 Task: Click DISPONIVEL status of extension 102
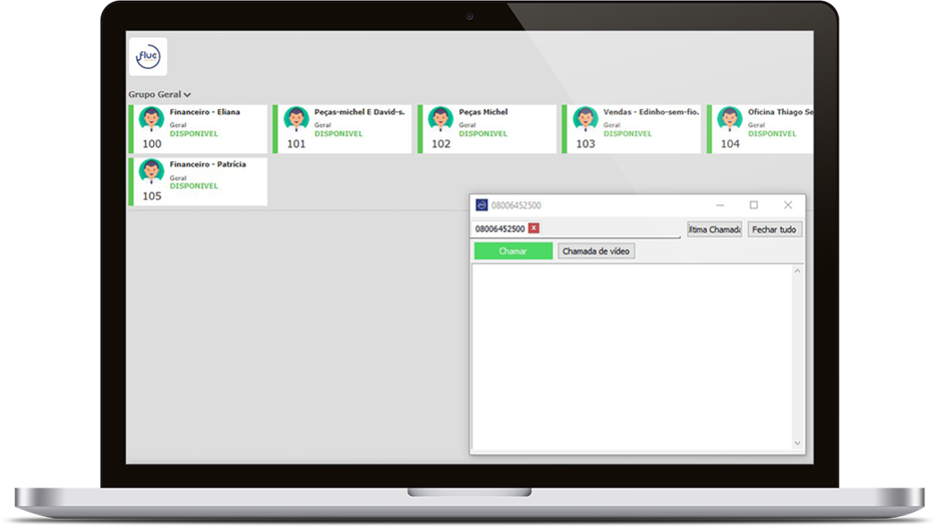[483, 134]
